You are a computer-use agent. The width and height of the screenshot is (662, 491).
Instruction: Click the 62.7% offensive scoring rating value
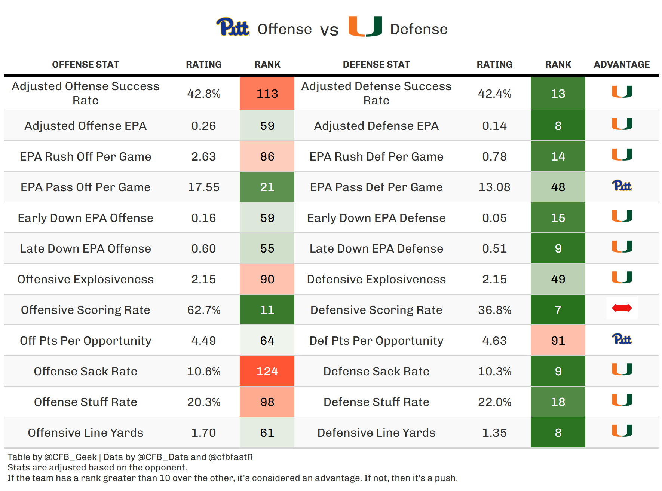tap(203, 310)
